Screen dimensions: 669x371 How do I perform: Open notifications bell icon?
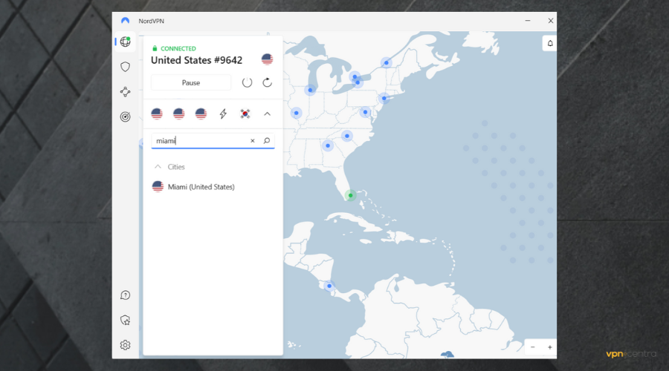click(x=550, y=44)
